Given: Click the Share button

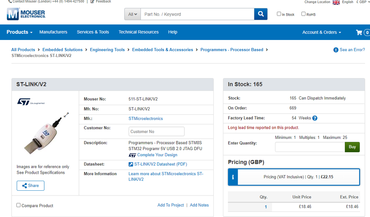Looking at the screenshot, I should point(30,186).
